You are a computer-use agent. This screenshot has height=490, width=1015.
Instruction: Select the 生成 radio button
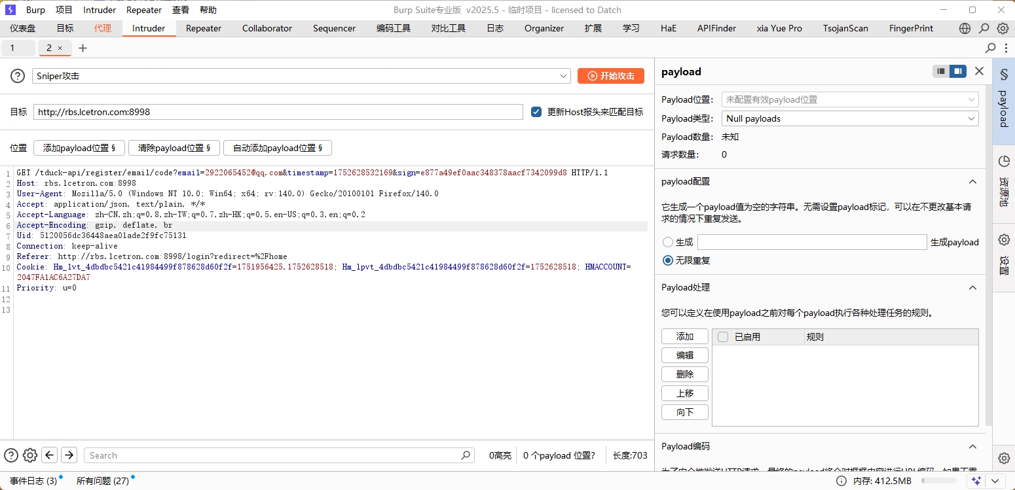668,242
